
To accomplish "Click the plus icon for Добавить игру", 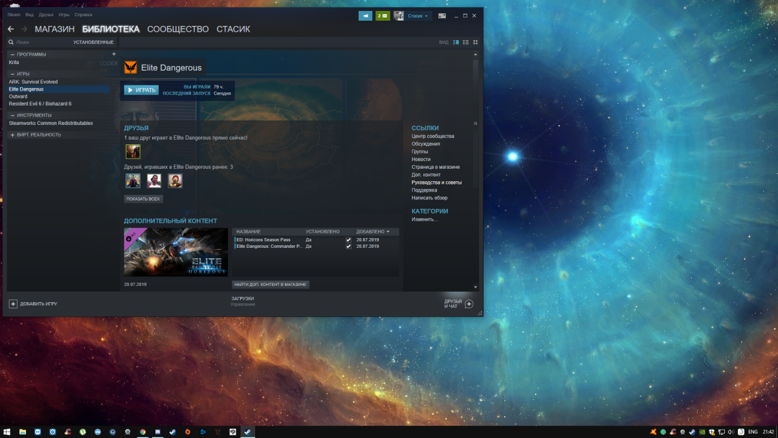I will point(13,303).
